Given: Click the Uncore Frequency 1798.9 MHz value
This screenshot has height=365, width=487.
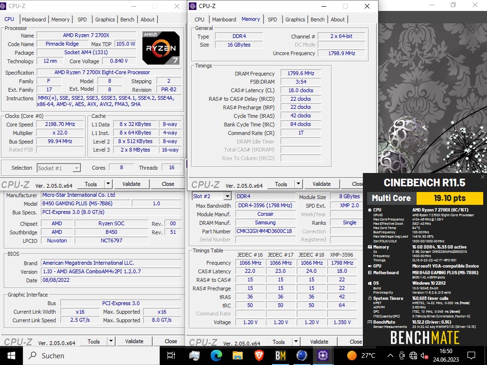Looking at the screenshot, I should [341, 53].
